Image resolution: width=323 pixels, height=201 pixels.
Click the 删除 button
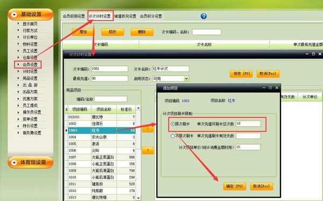(x=142, y=32)
